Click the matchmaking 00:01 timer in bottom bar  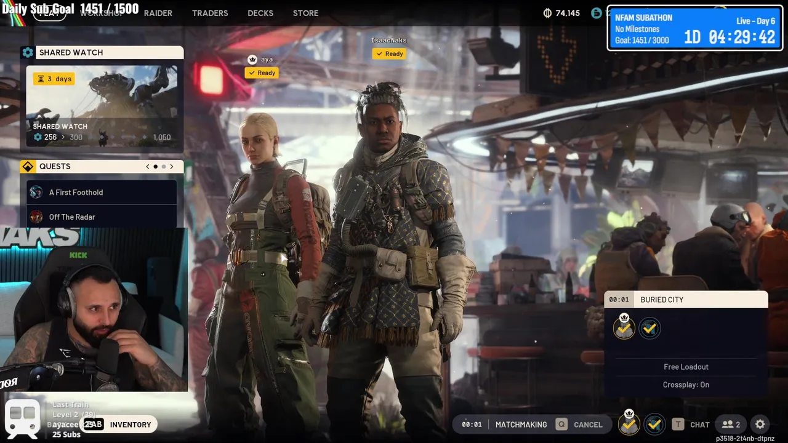tap(472, 425)
